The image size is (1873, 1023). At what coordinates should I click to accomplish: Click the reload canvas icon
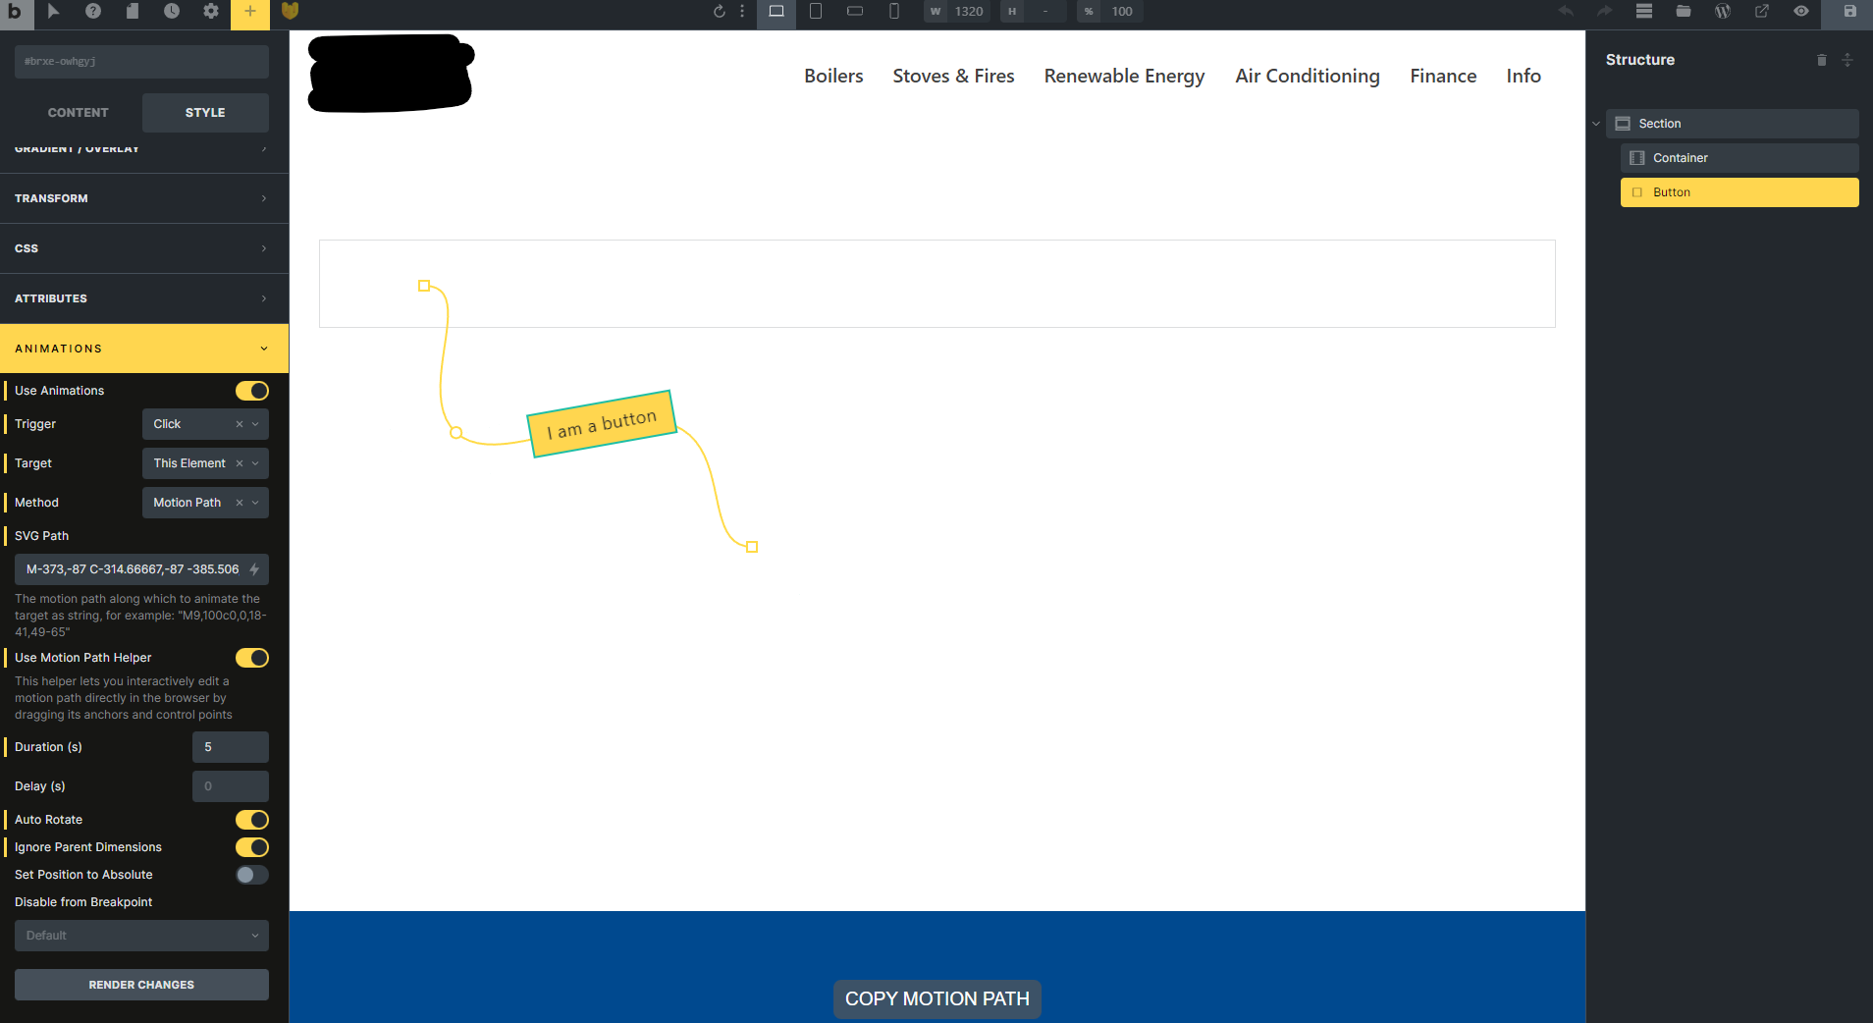click(720, 12)
